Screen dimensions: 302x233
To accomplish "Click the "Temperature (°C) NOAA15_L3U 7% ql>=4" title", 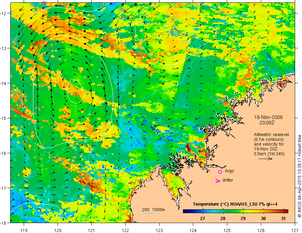I will pos(235,204).
